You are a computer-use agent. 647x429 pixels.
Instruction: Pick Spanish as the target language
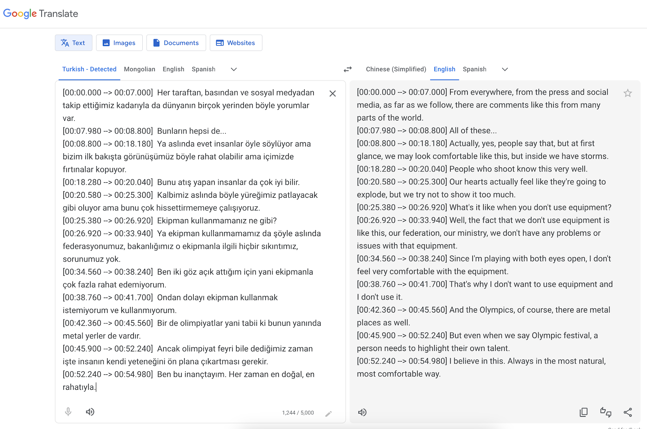click(474, 70)
